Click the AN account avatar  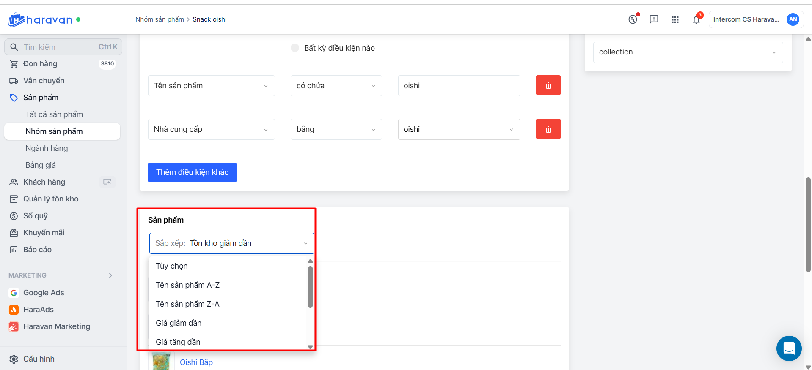click(793, 19)
